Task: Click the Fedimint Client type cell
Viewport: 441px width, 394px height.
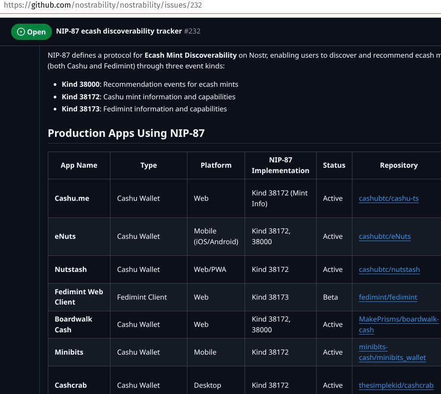Action: (x=148, y=297)
